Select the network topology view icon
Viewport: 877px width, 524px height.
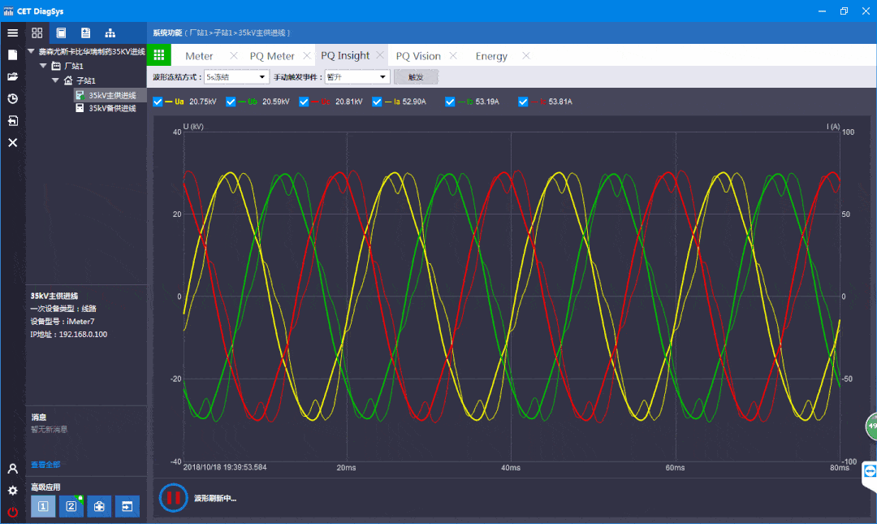tap(110, 33)
